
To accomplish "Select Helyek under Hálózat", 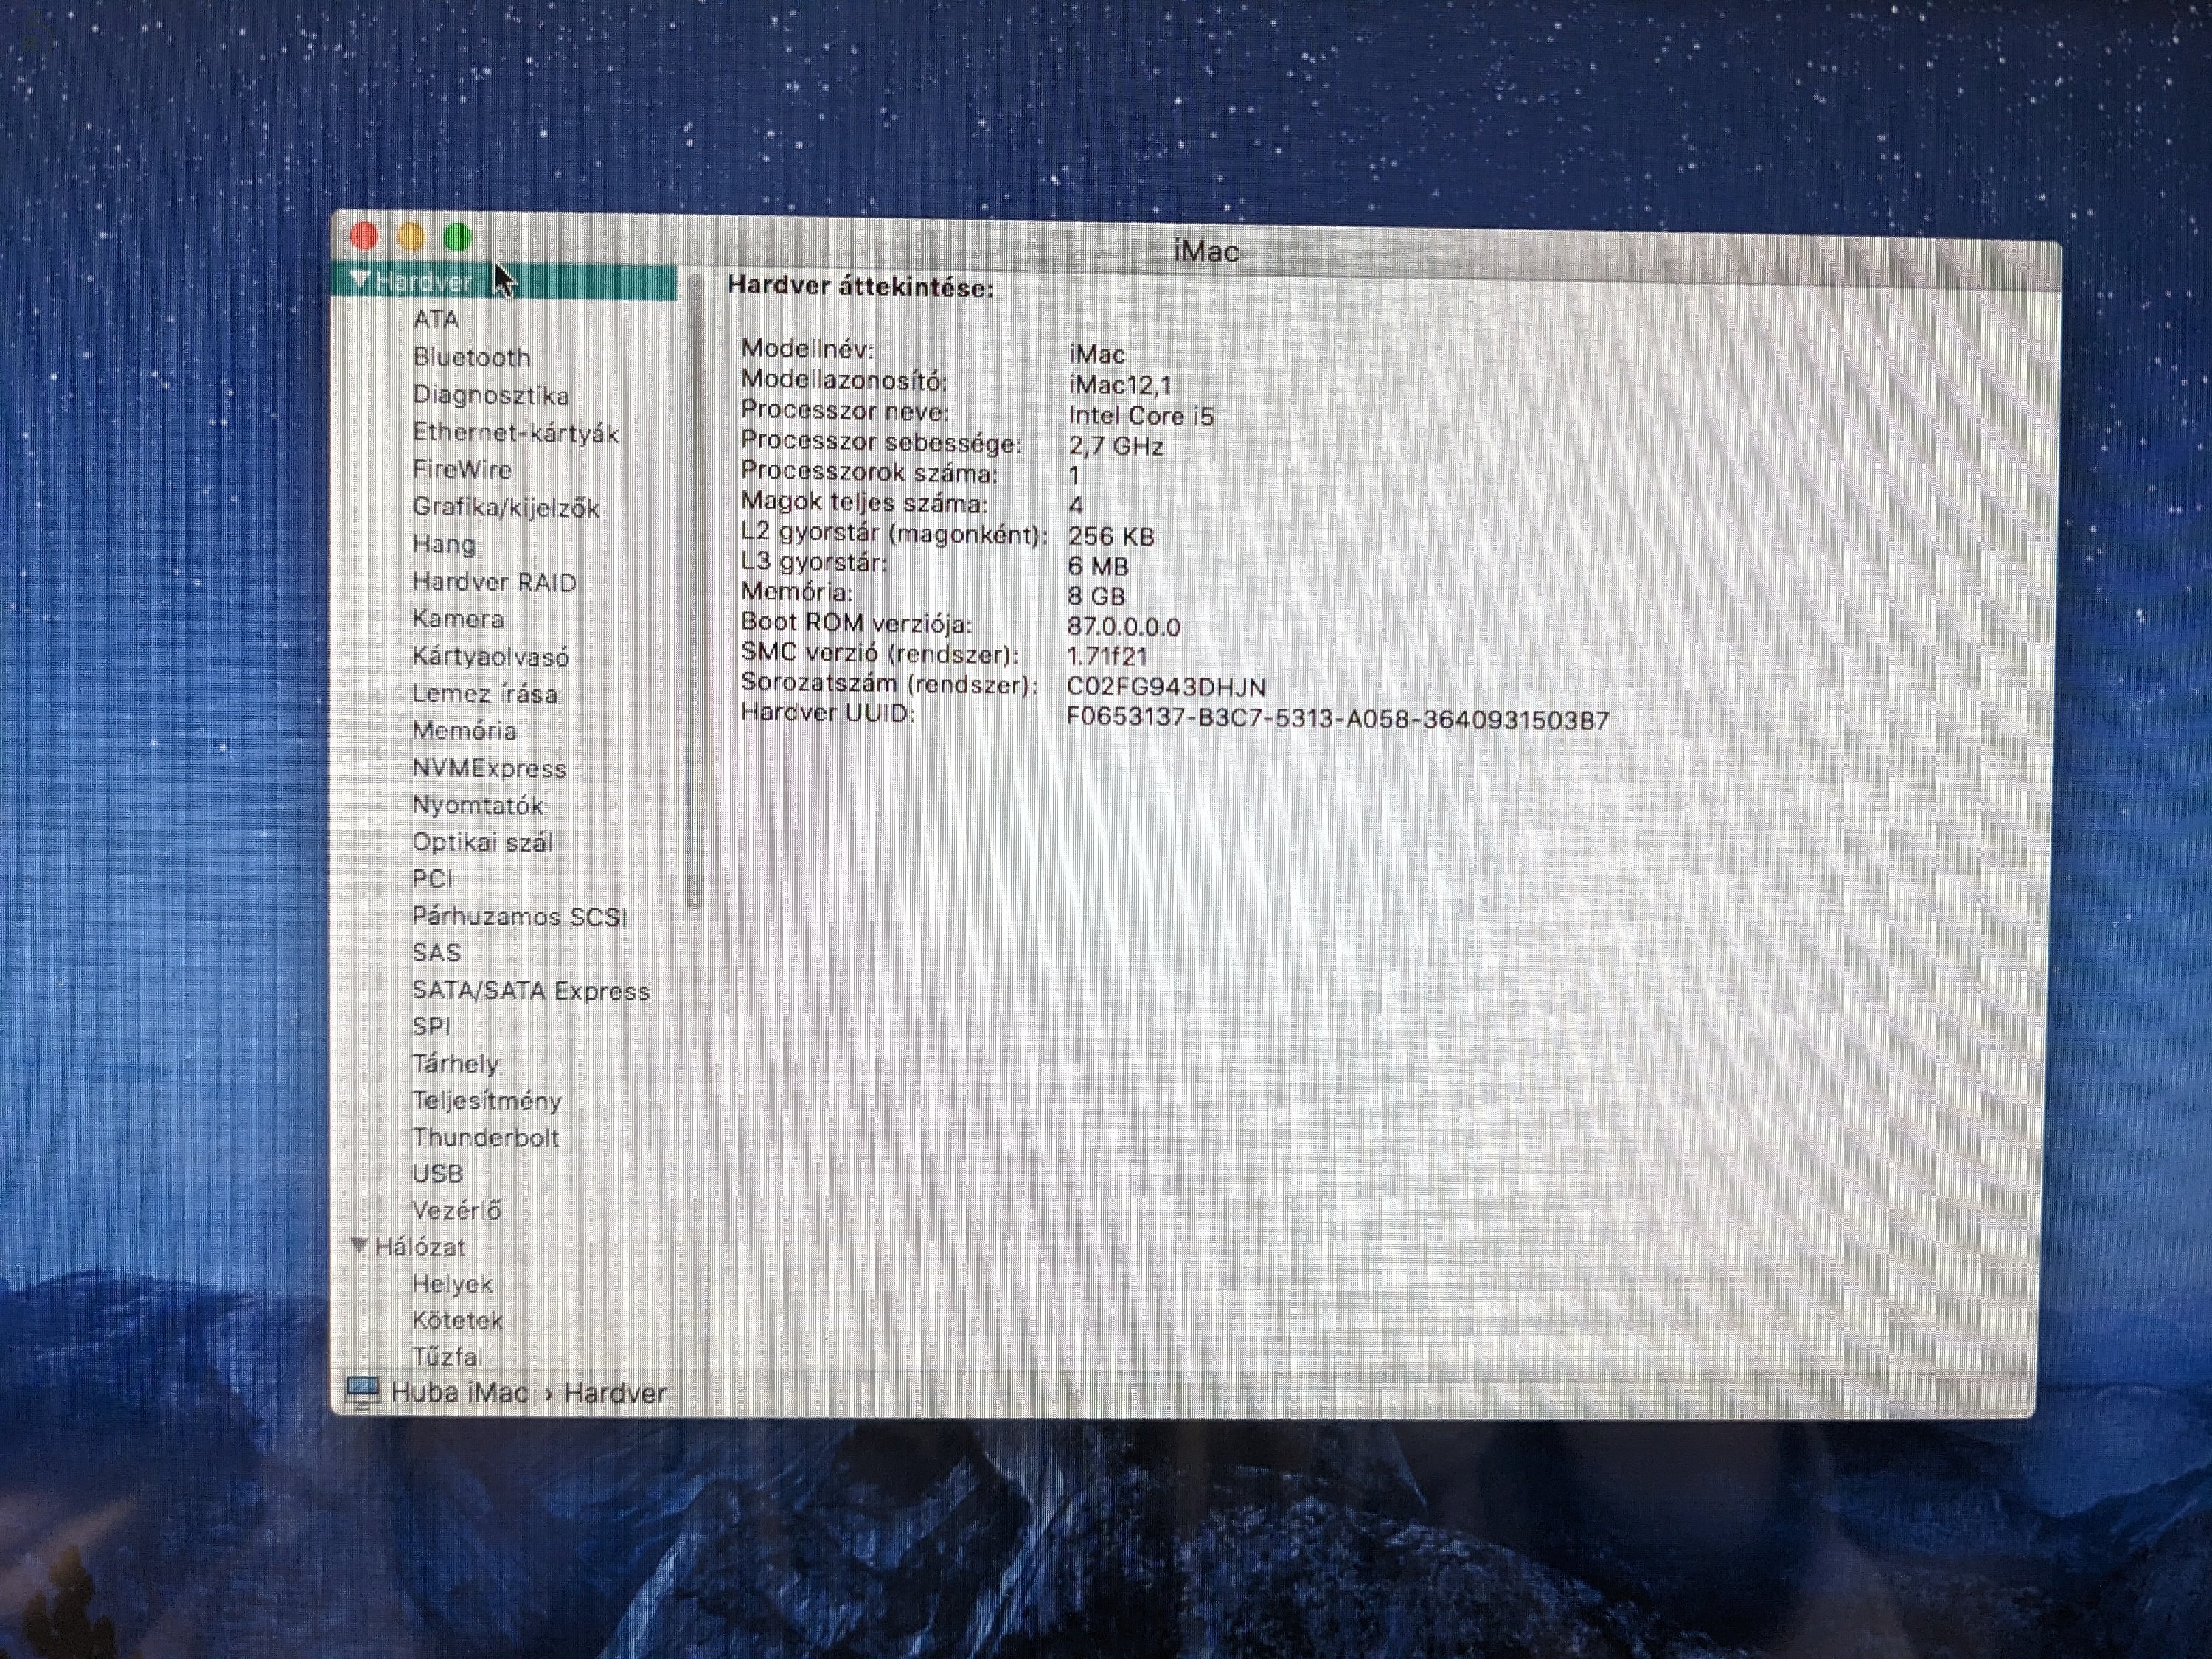I will (452, 1284).
